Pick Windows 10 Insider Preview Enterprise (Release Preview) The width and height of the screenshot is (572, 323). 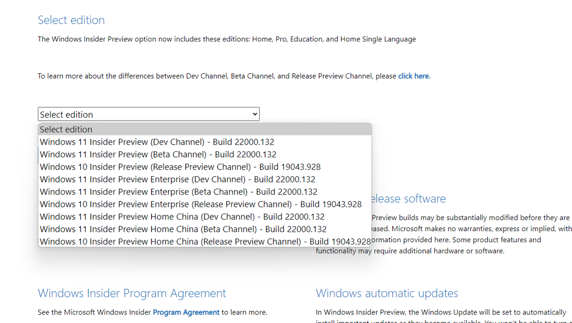[205, 204]
